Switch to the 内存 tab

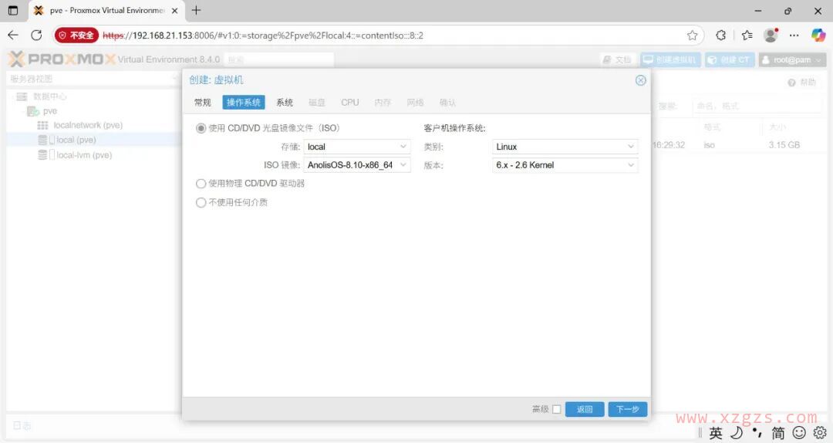pyautogui.click(x=383, y=102)
